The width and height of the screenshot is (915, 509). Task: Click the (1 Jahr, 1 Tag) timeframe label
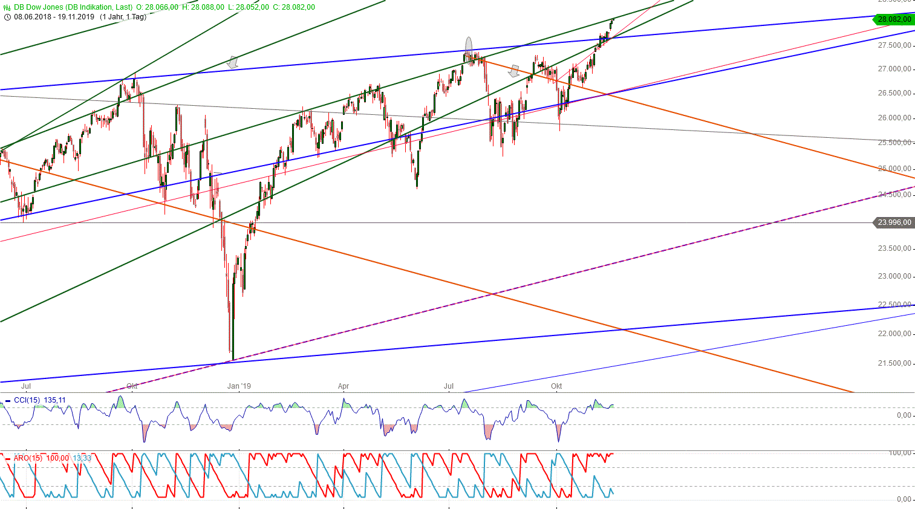point(123,17)
